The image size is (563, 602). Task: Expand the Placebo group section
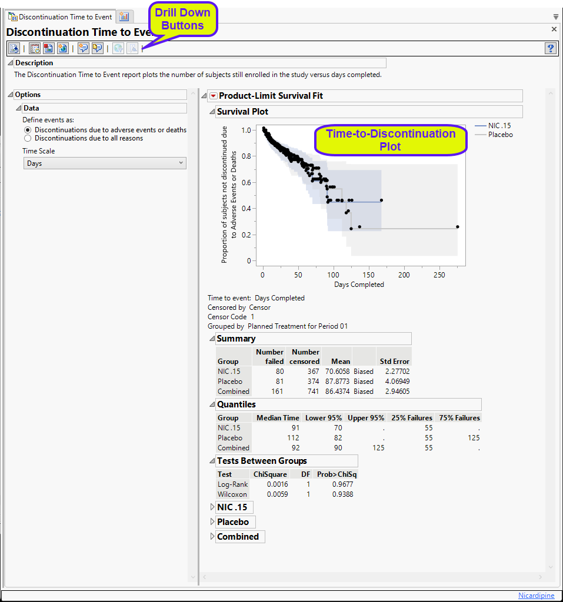pos(212,522)
